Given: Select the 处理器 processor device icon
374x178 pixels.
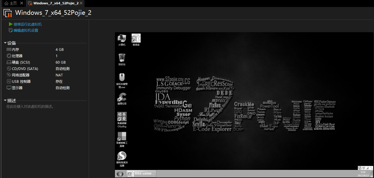Looking at the screenshot, I should tap(9, 56).
